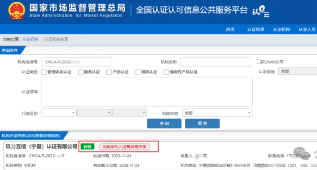The width and height of the screenshot is (317, 170).
Task: Click the 认e云 logo in header
Action: click(261, 11)
